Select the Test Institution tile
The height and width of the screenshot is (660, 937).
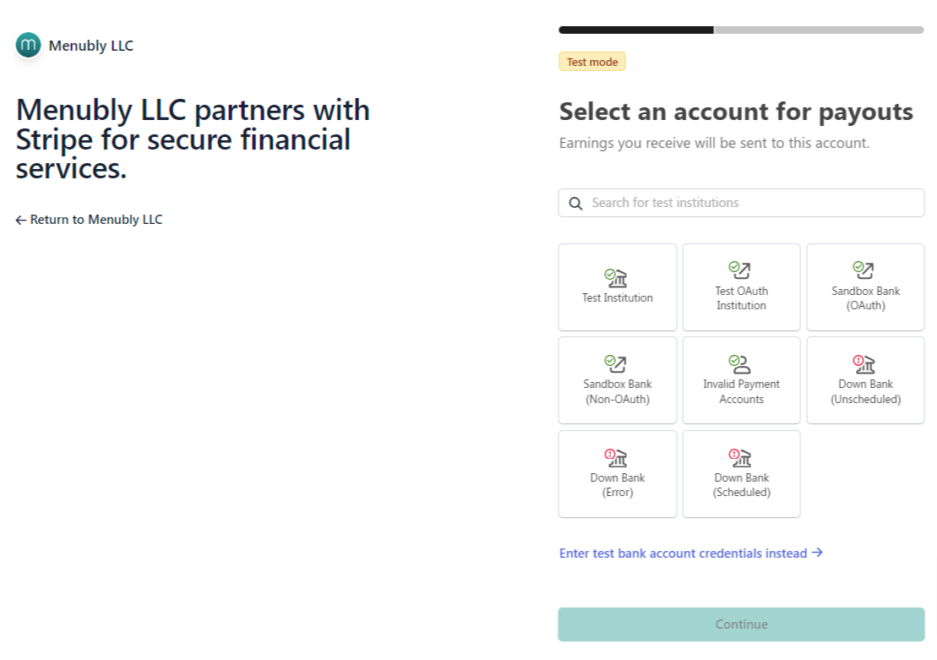pos(618,287)
